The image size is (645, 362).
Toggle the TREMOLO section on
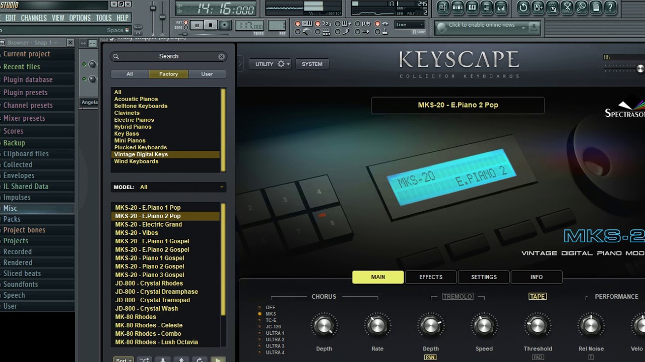tap(458, 297)
